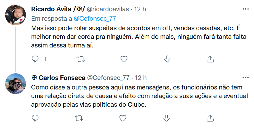Like Ricardo Ávila's tweet
254x128 pixels.
[124, 59]
